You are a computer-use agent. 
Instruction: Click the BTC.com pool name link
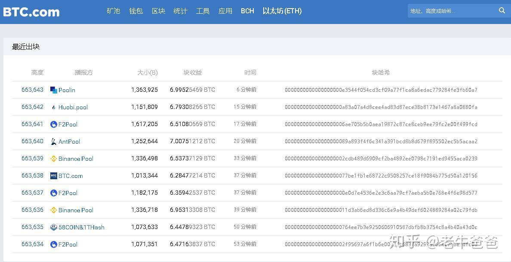[71, 176]
